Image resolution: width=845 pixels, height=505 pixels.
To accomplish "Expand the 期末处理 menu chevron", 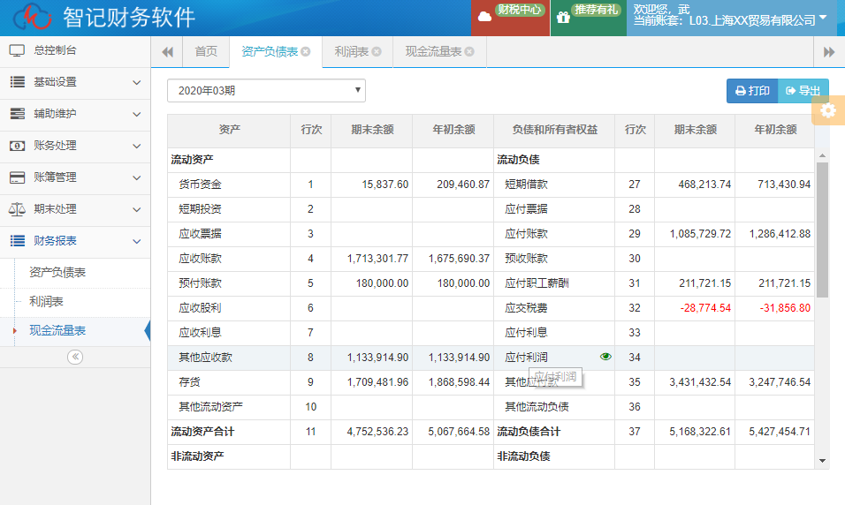I will (x=137, y=209).
